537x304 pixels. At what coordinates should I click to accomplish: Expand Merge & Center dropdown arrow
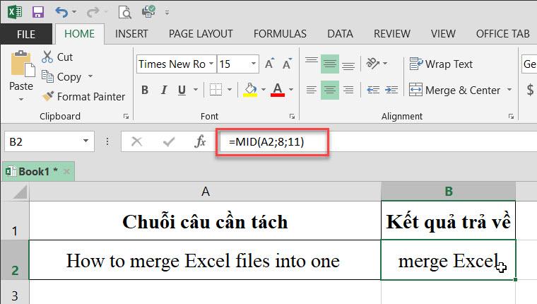(x=509, y=90)
